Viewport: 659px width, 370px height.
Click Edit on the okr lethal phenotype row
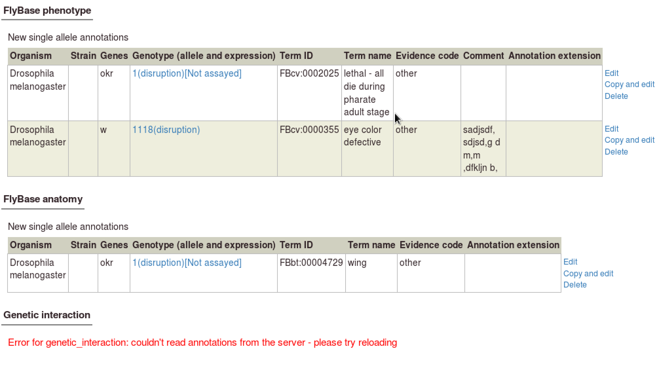(x=612, y=73)
